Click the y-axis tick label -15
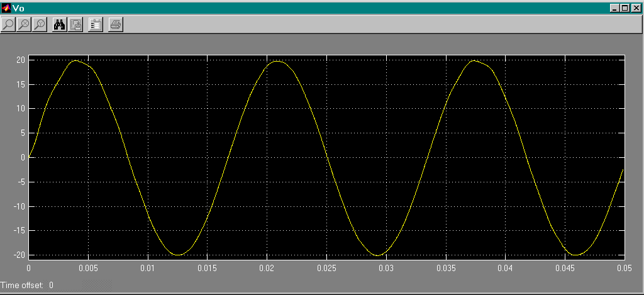 click(x=19, y=231)
